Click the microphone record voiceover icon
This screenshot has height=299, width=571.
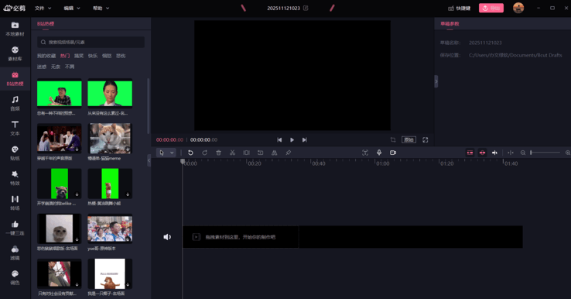click(x=379, y=153)
